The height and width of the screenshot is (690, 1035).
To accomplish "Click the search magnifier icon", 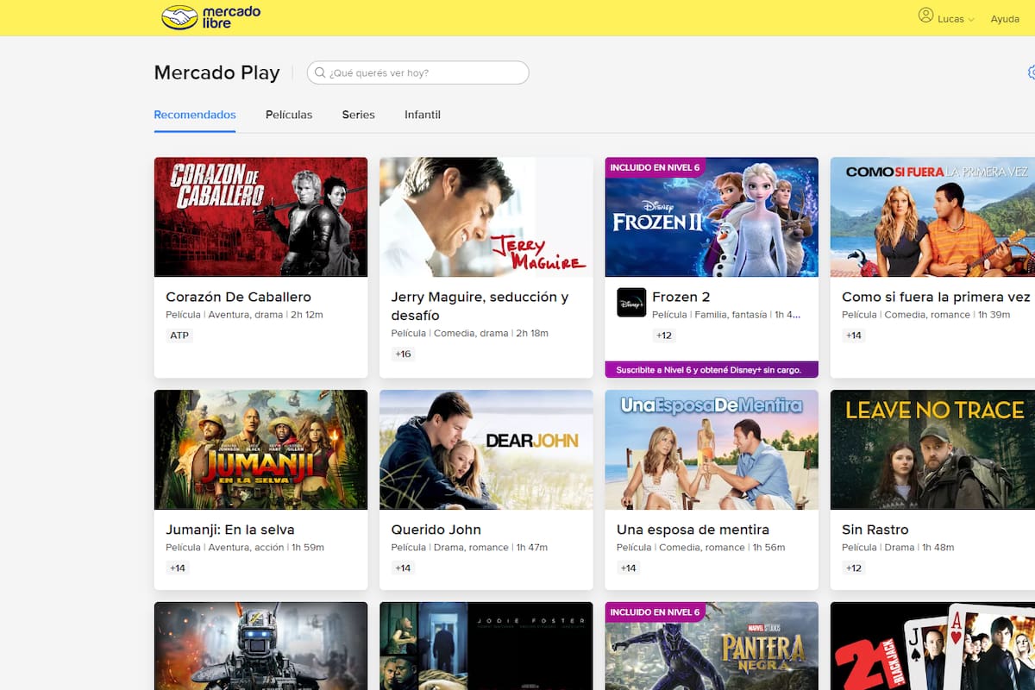I will (x=320, y=72).
